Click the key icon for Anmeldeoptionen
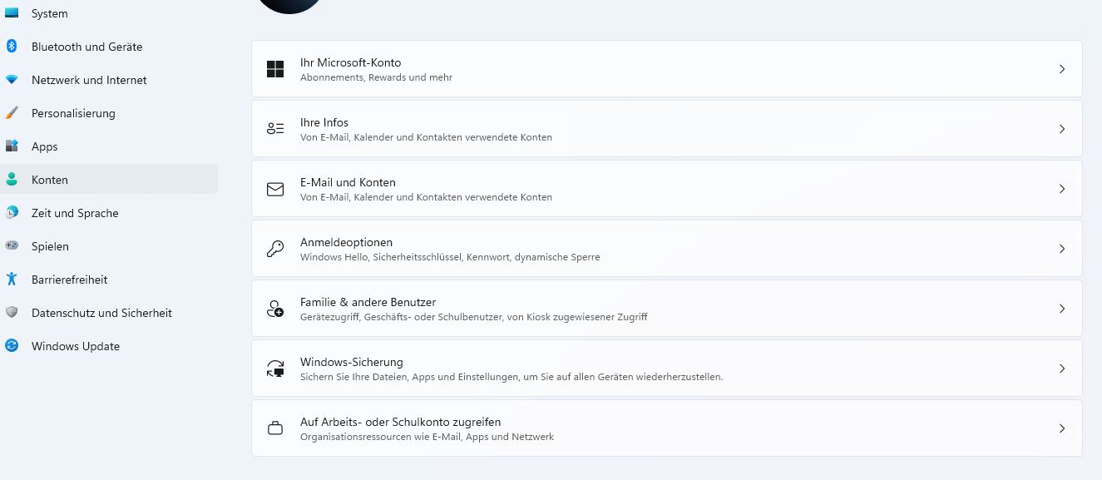The image size is (1102, 480). (x=275, y=249)
